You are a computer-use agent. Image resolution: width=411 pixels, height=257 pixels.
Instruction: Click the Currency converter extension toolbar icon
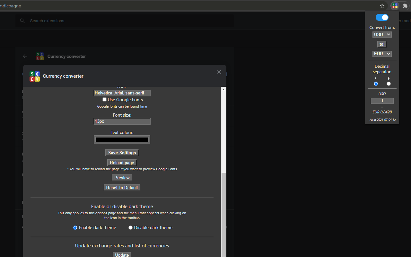click(x=395, y=6)
